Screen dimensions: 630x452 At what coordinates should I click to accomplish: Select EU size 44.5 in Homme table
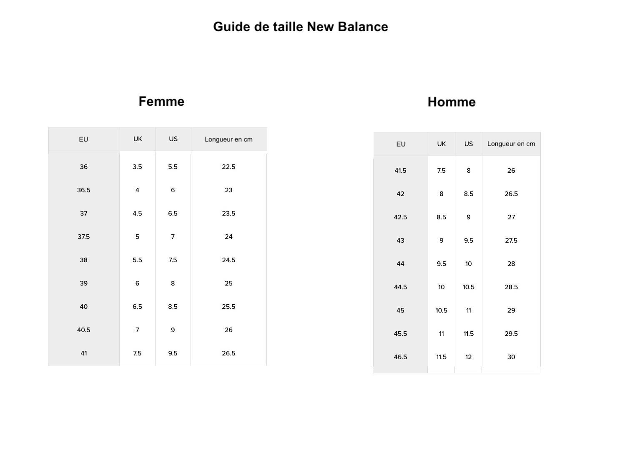pos(400,287)
